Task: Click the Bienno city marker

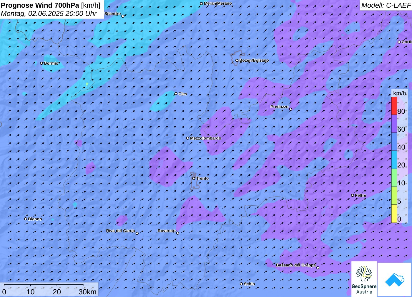Action: pyautogui.click(x=26, y=219)
